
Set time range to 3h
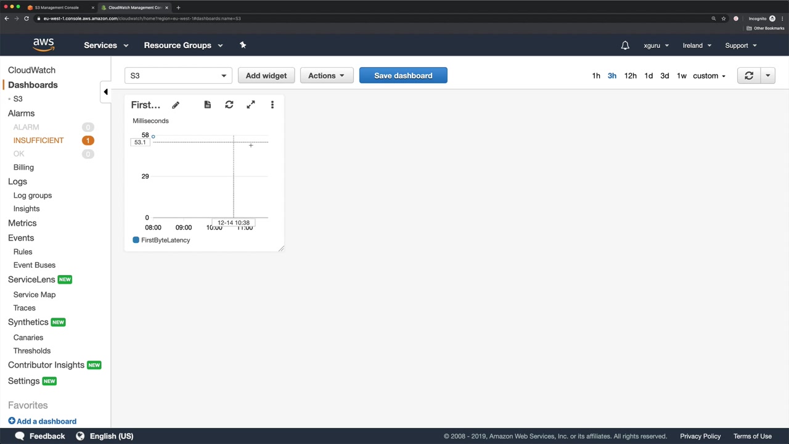612,76
